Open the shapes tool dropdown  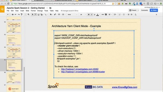pos(42,15)
